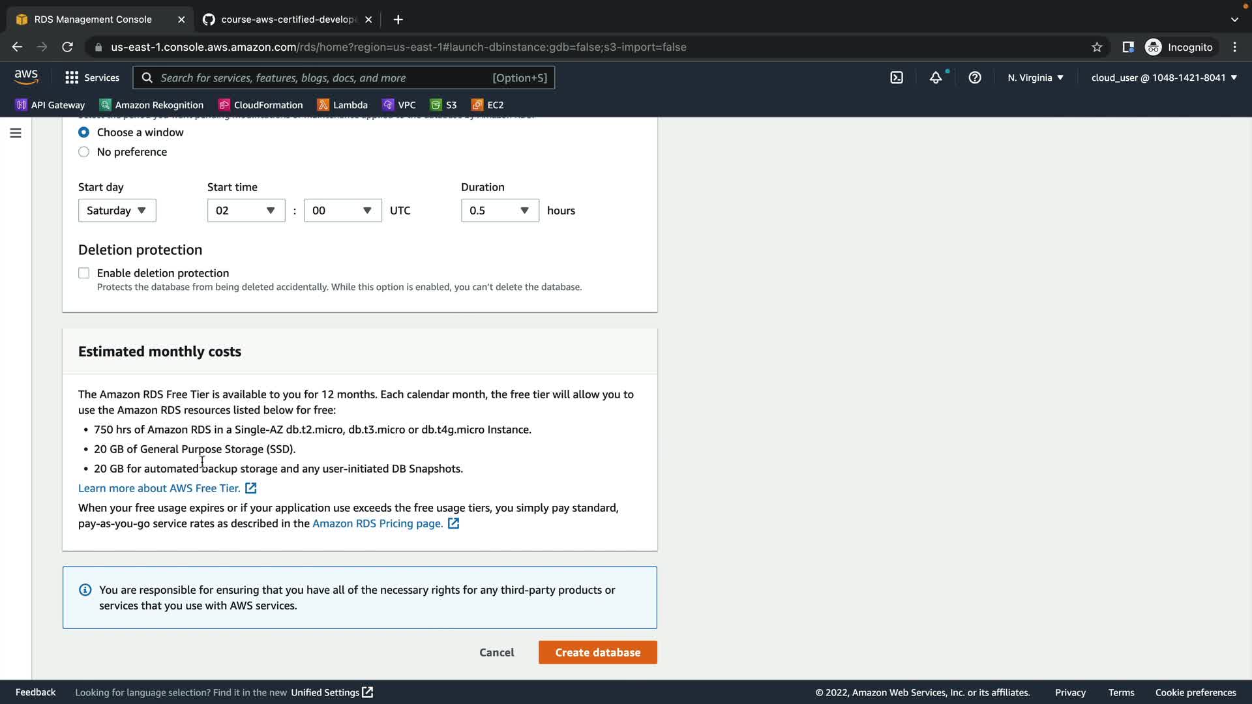Open the CloudFormation favorites shortcut
1252x704 pixels.
pos(261,105)
